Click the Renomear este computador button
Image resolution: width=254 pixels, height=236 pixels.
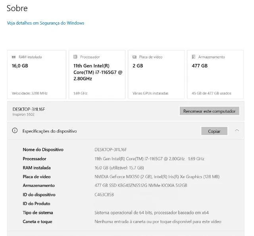point(209,111)
